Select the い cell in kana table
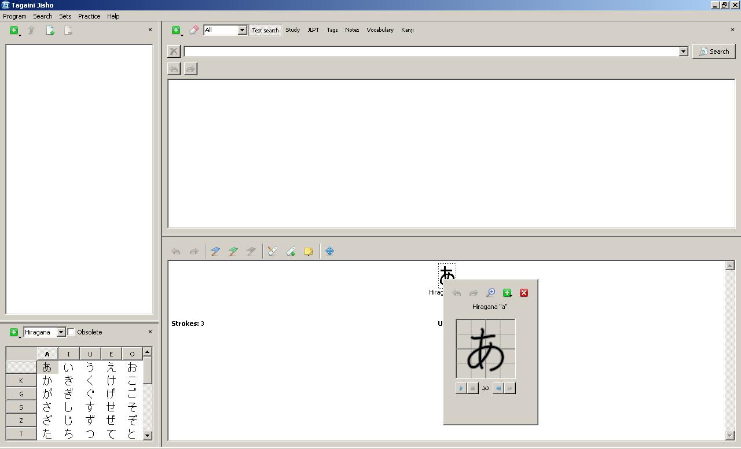The height and width of the screenshot is (449, 741). (68, 367)
